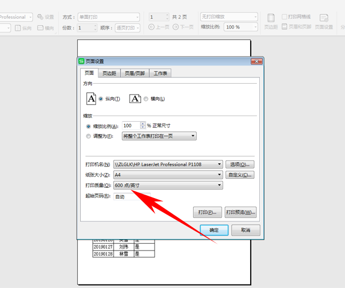Image resolution: width=345 pixels, height=288 pixels.
Task: Click 选项(O)... button
Action: pyautogui.click(x=240, y=164)
